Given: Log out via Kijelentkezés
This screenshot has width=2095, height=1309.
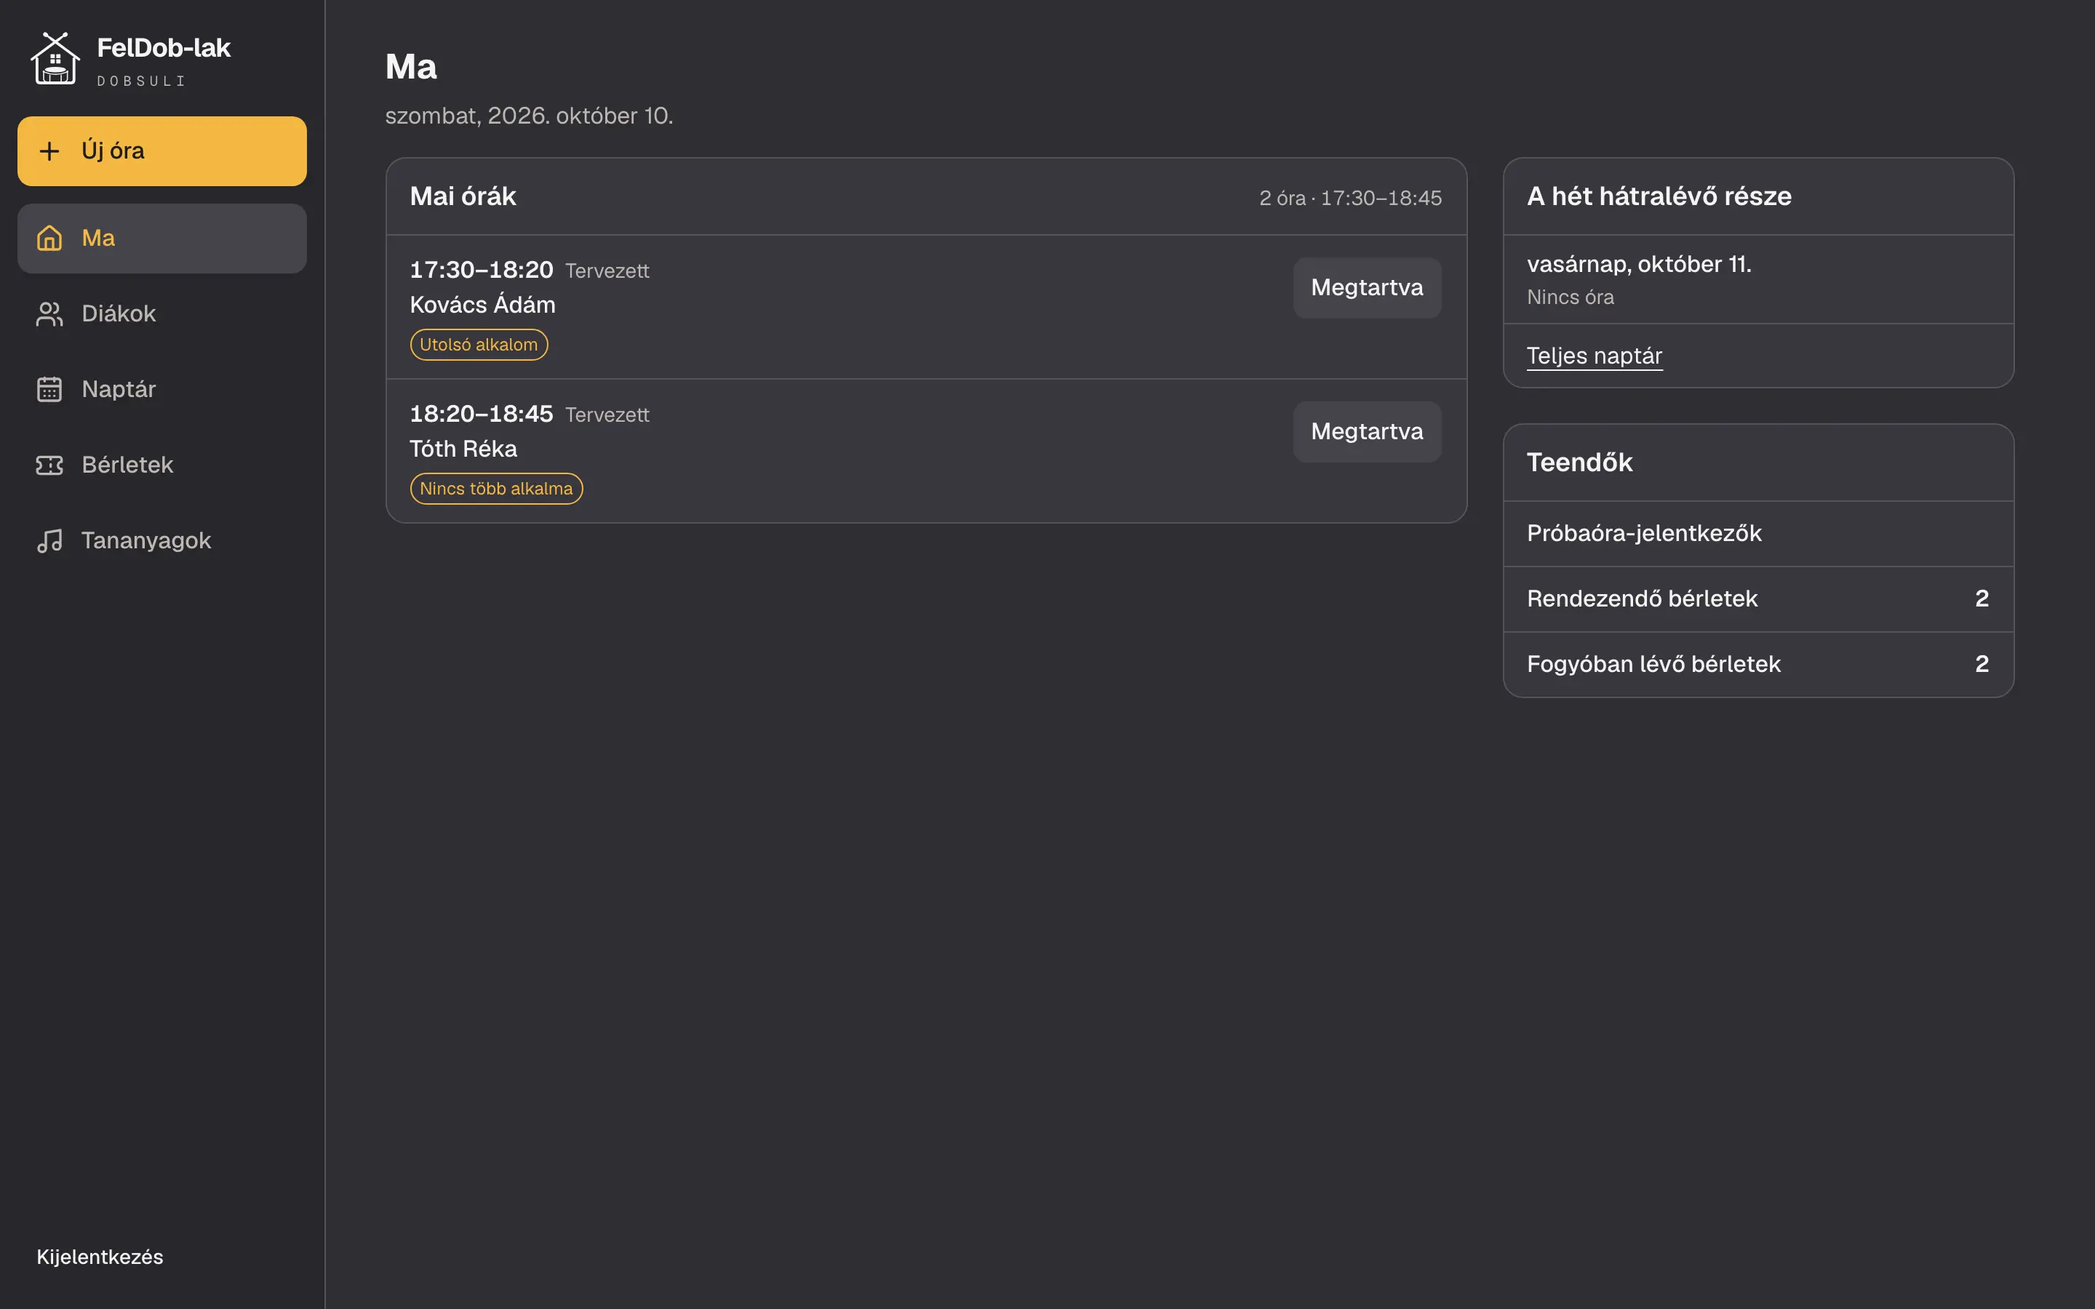Looking at the screenshot, I should 100,1256.
